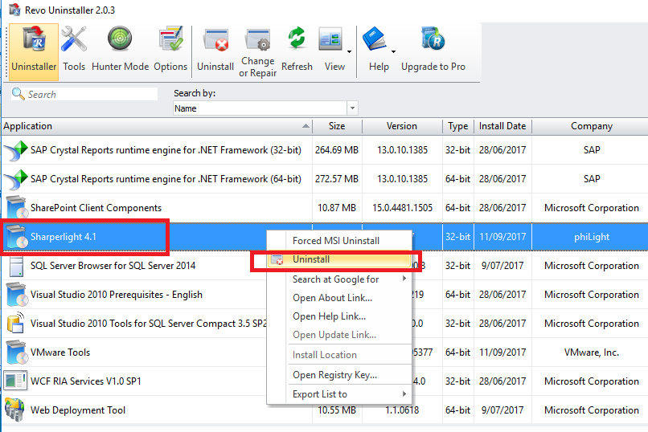Viewport: 648px width, 432px height.
Task: Click the 272.57 MB size cell
Action: (x=337, y=179)
